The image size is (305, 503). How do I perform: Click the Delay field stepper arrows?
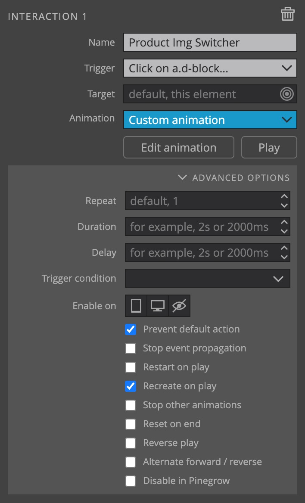pyautogui.click(x=284, y=252)
